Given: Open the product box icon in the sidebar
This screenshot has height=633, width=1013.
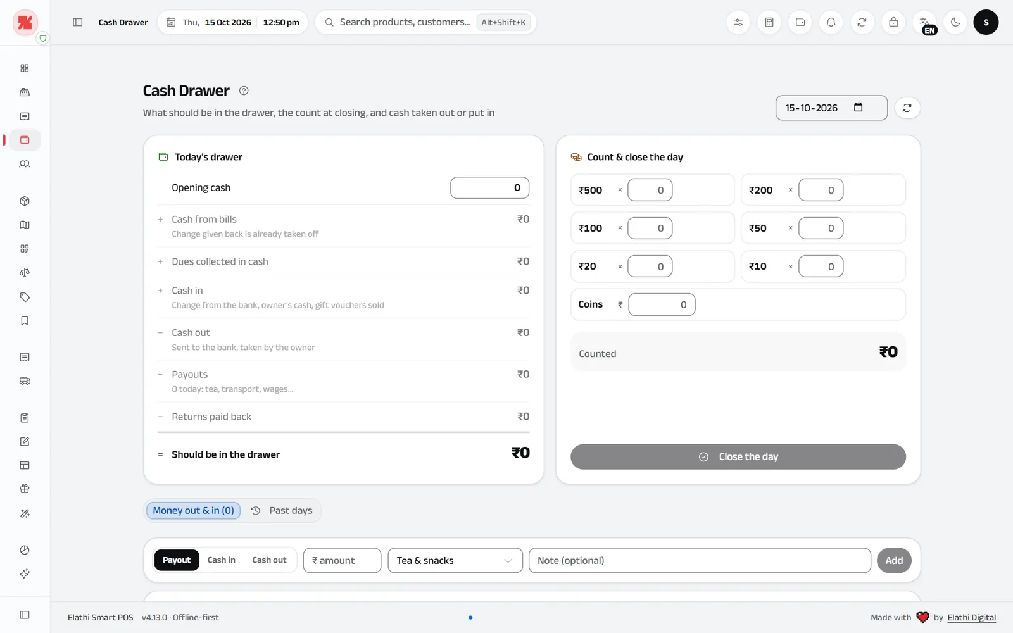Looking at the screenshot, I should pyautogui.click(x=25, y=201).
